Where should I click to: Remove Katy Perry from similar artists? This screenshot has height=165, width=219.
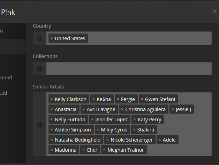(135, 120)
